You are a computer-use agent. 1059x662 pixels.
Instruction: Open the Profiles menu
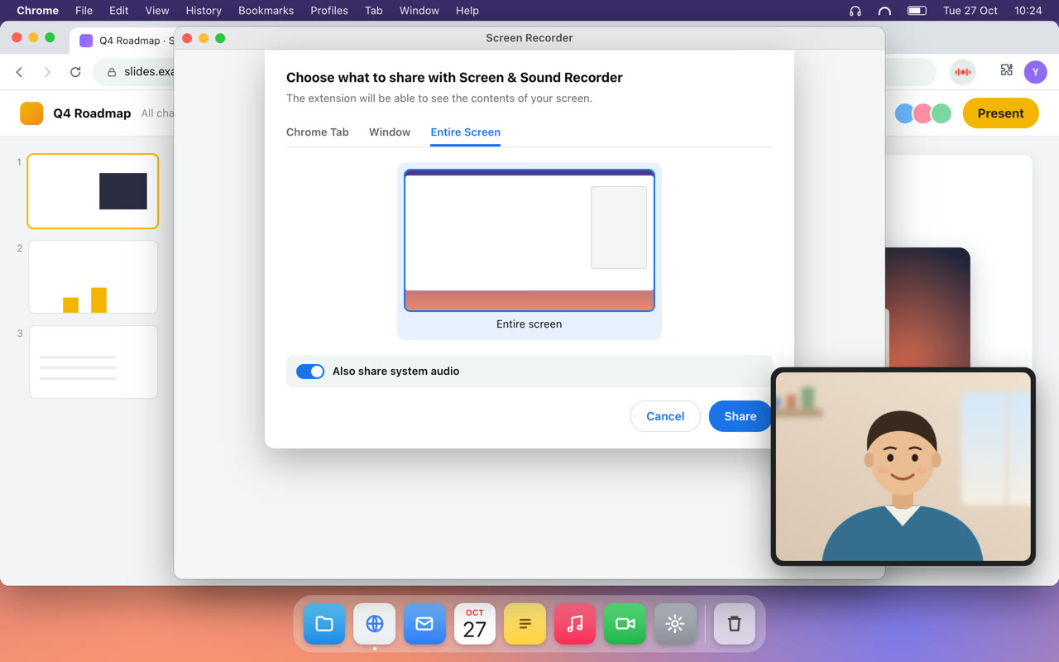point(329,11)
